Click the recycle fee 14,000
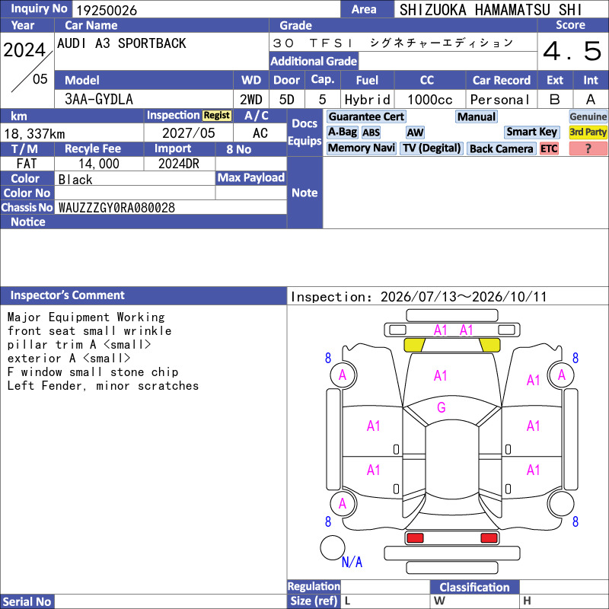 coord(99,164)
